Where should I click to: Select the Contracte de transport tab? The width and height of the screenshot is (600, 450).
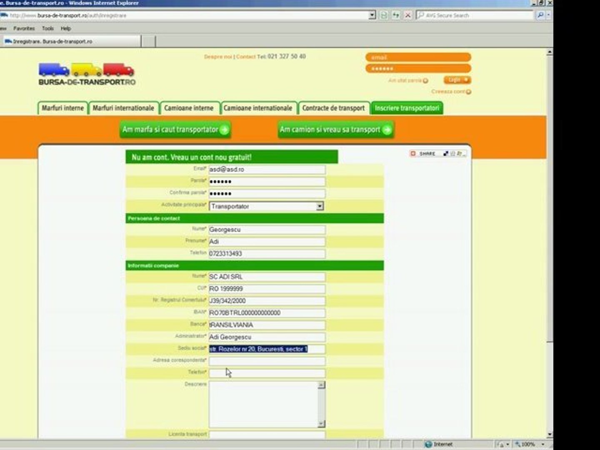coord(333,108)
